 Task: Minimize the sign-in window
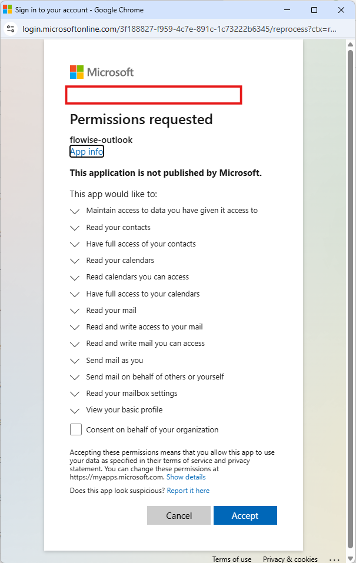pos(287,10)
